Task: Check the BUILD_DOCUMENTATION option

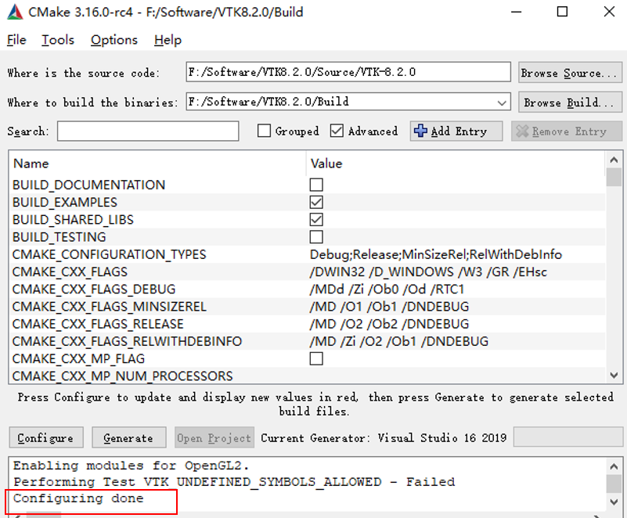Action: point(316,185)
